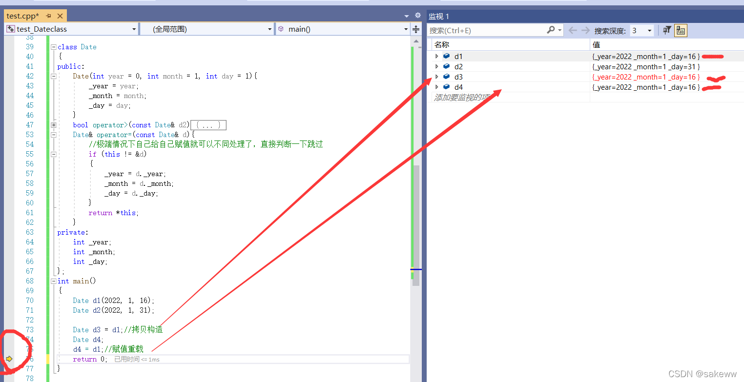Expand the collapsed operator> at line 47

[54, 125]
